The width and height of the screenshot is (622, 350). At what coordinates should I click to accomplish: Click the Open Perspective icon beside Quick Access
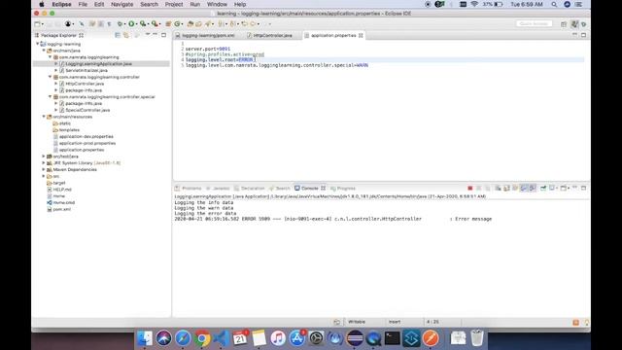564,24
